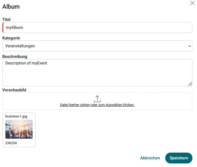The height and width of the screenshot is (167, 197).
Task: Click the Vorschaubild label
Action: 14,90
